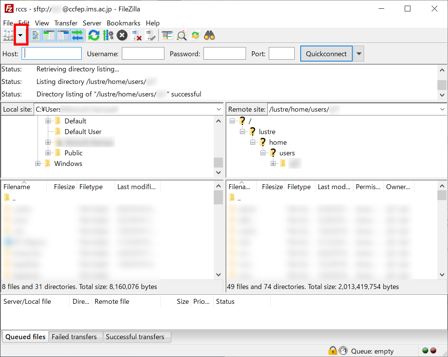This screenshot has height=357, width=448.
Task: Click the local tree scrollbar down arrow
Action: [219, 172]
